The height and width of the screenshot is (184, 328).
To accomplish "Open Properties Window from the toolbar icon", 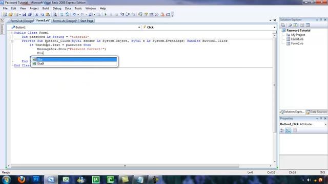I will [146, 14].
